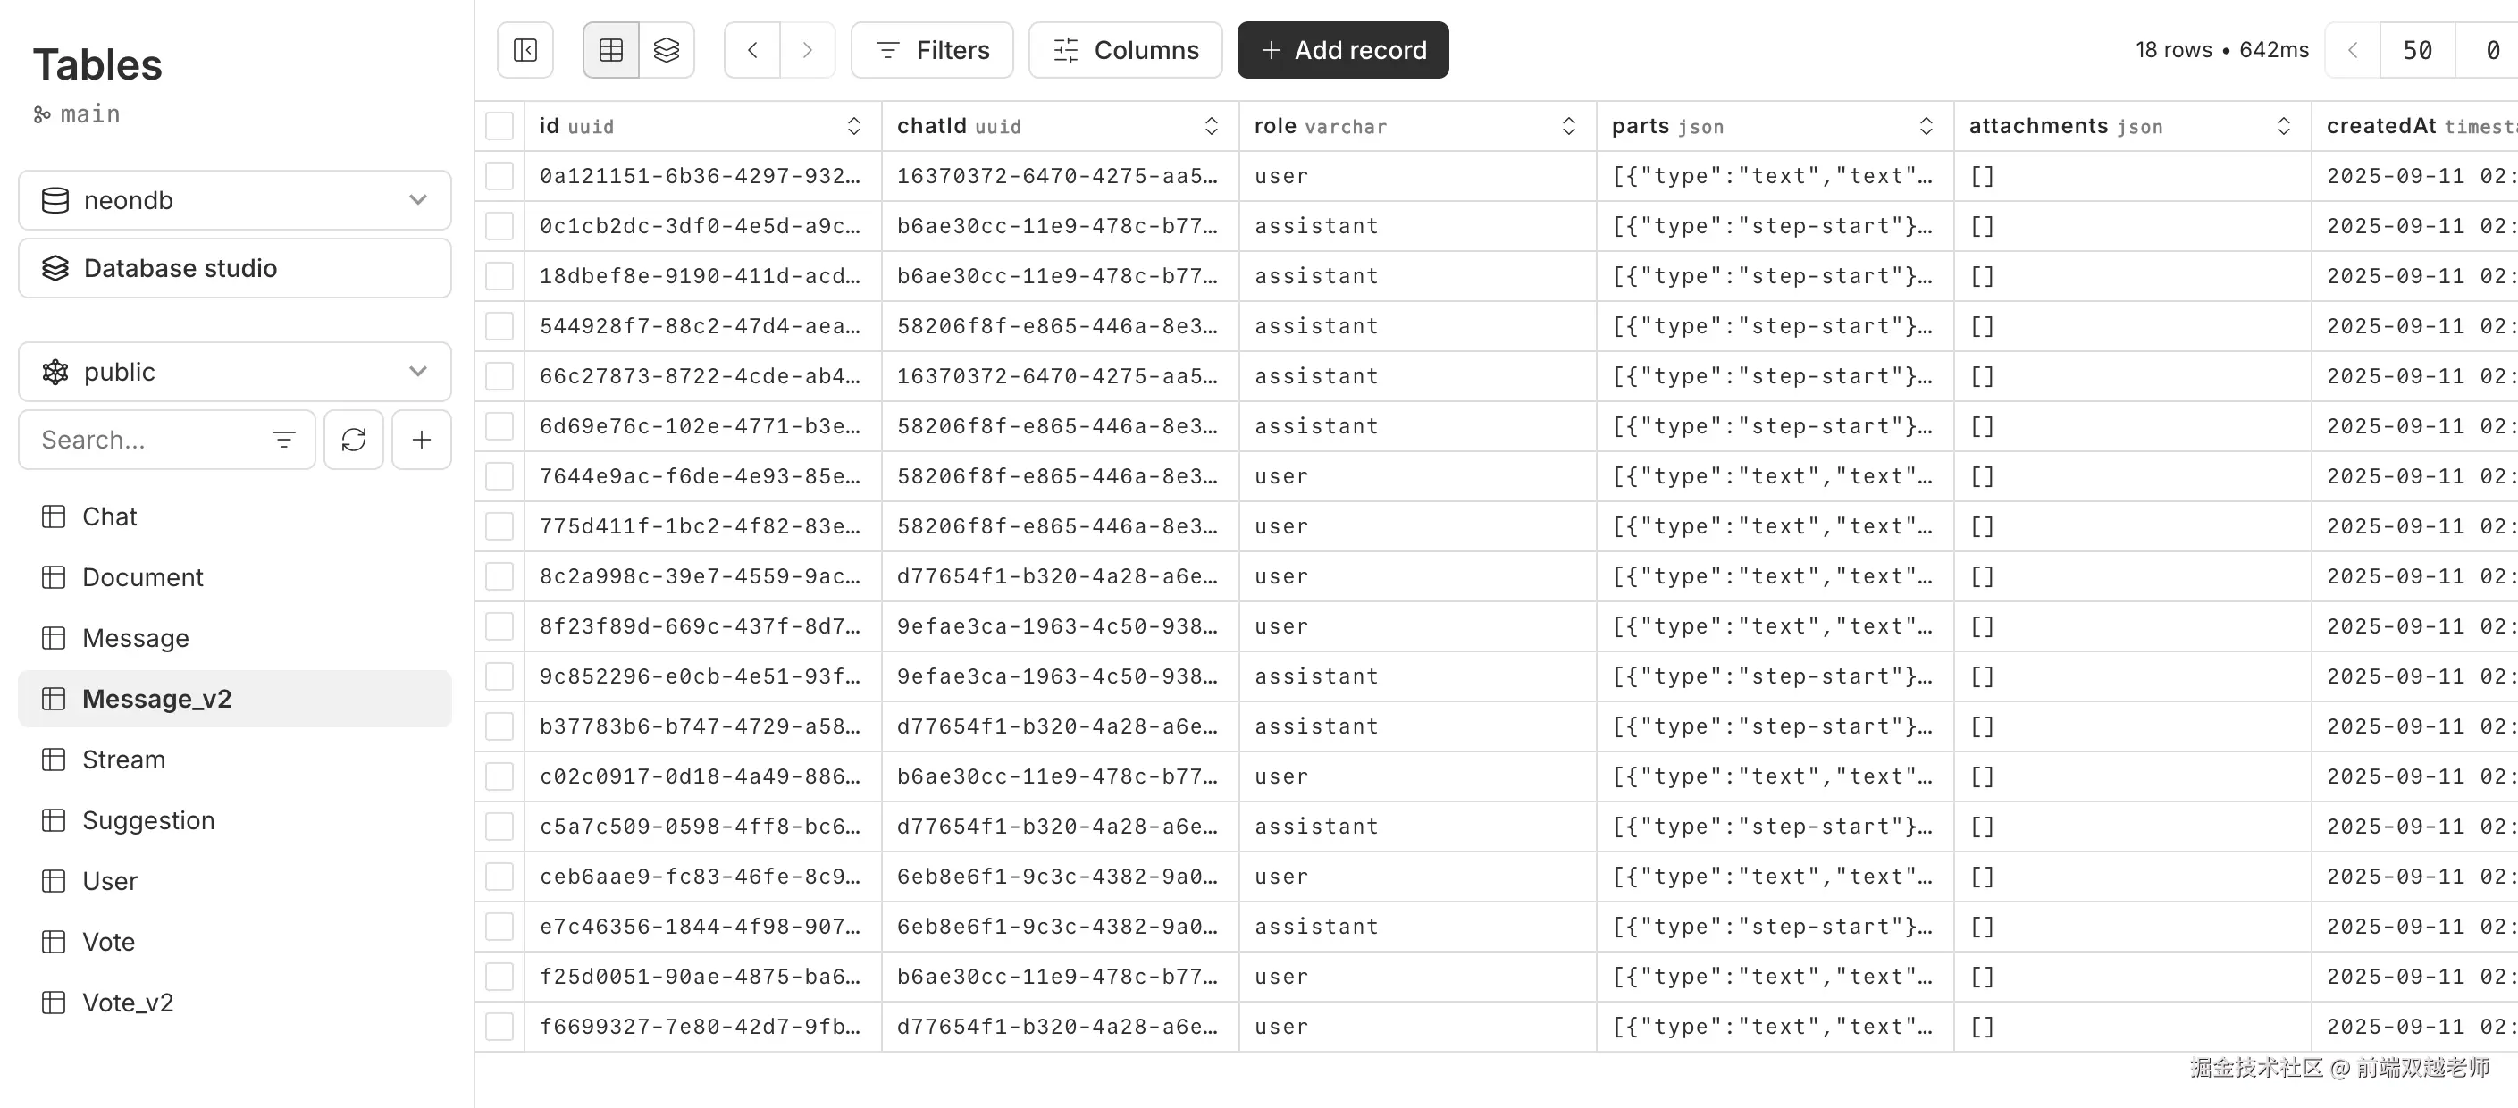Open the Columns settings
Screen dimensions: 2518x1108
click(1125, 50)
